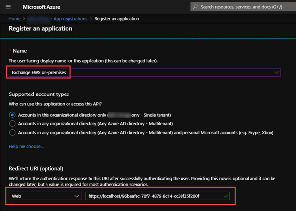Click the Microsoft Azure title
296x211 pixels.
42,7
